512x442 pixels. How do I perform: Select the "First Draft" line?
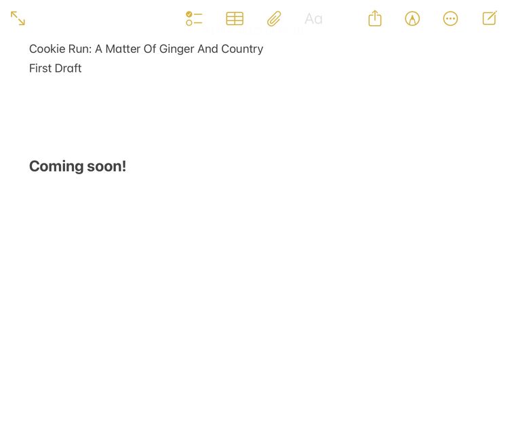tap(55, 68)
